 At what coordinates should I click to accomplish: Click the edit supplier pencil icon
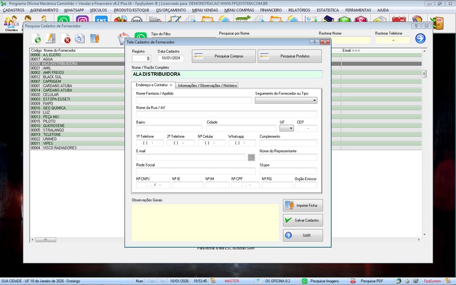[51, 39]
